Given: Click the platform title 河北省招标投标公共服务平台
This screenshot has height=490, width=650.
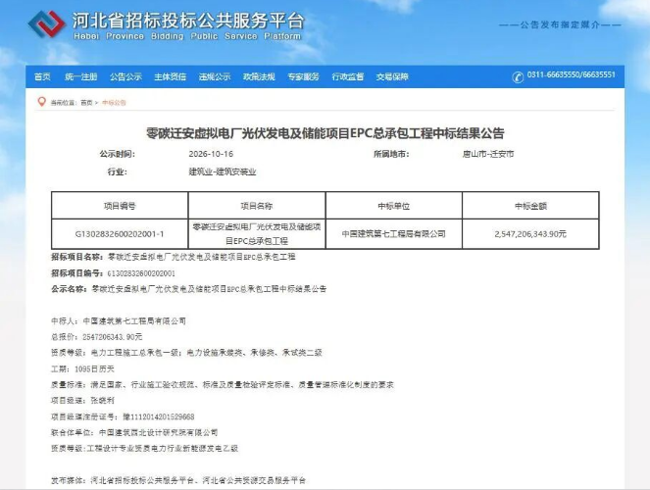Looking at the screenshot, I should pos(188,21).
